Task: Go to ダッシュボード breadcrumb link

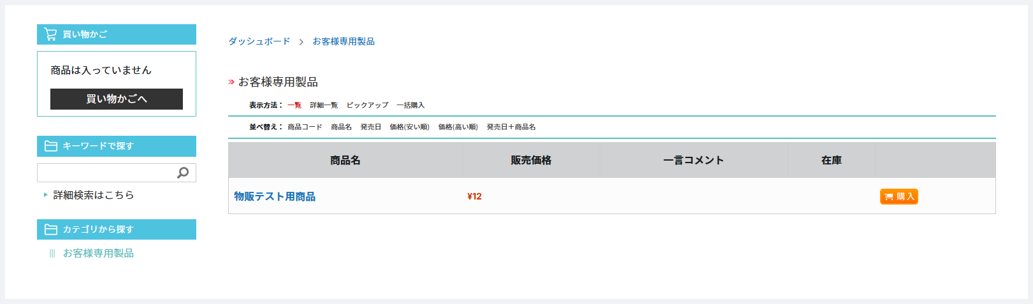Action: point(259,41)
